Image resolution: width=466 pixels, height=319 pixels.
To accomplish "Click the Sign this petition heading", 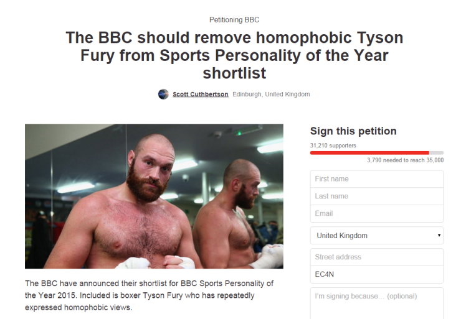I will [353, 131].
